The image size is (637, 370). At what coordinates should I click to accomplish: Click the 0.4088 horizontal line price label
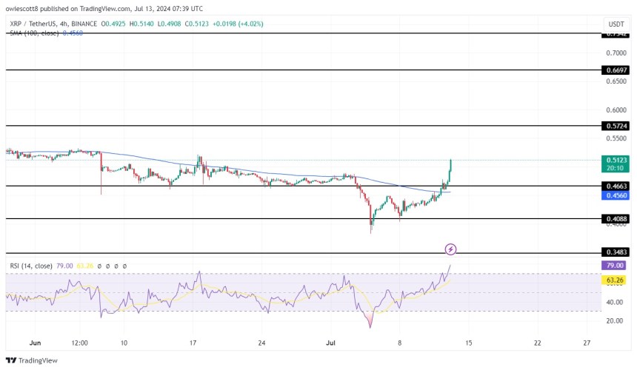(x=616, y=219)
